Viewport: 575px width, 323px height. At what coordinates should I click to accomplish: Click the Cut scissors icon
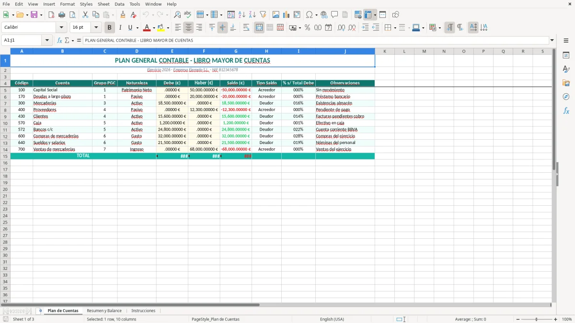85,15
